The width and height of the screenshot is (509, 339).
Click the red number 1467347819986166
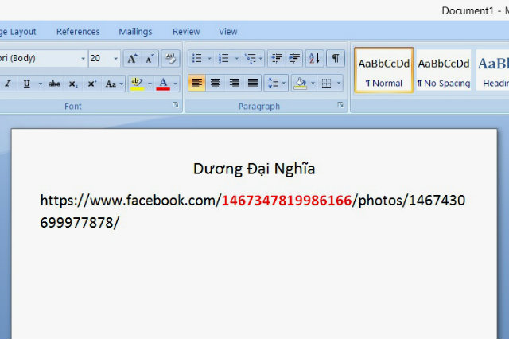(286, 201)
